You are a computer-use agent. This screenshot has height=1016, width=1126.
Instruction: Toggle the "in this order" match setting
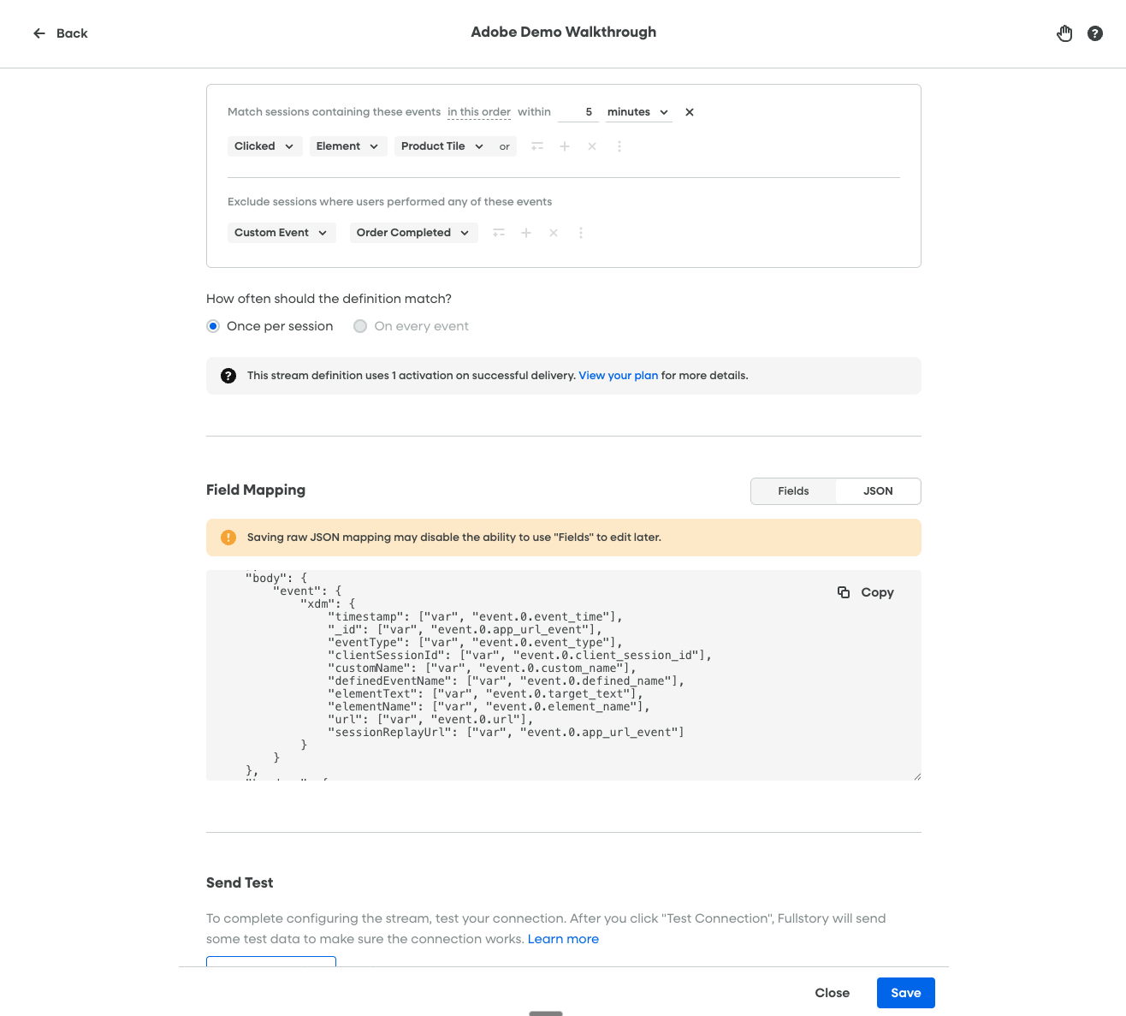(x=478, y=112)
